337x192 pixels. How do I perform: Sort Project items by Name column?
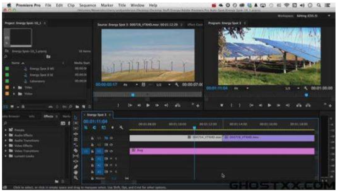(x=15, y=63)
